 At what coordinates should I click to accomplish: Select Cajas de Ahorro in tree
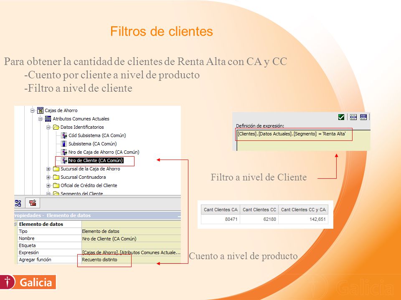(x=61, y=110)
